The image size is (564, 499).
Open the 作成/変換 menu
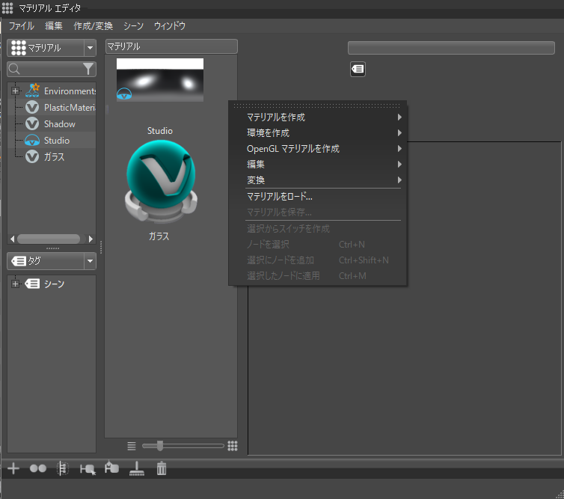pyautogui.click(x=94, y=26)
